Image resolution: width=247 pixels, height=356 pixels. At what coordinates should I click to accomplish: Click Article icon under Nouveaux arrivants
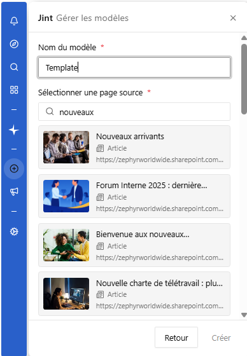pos(100,148)
